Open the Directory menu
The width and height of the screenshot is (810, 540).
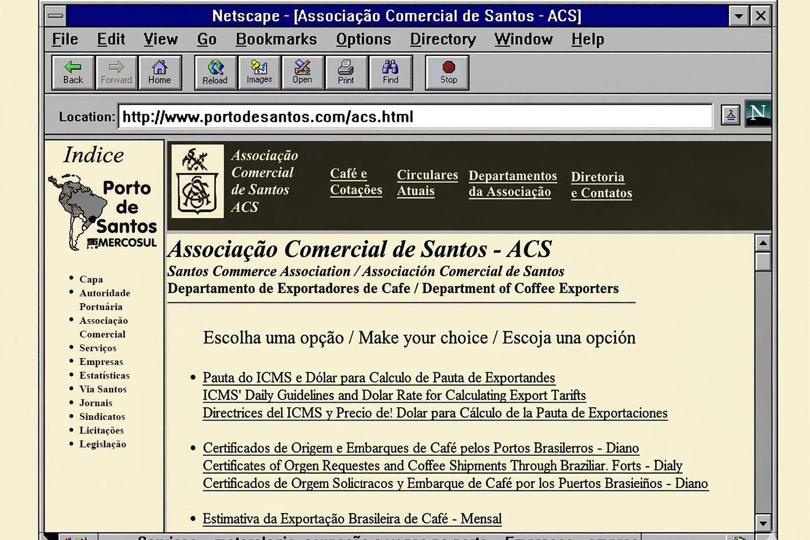pos(443,39)
